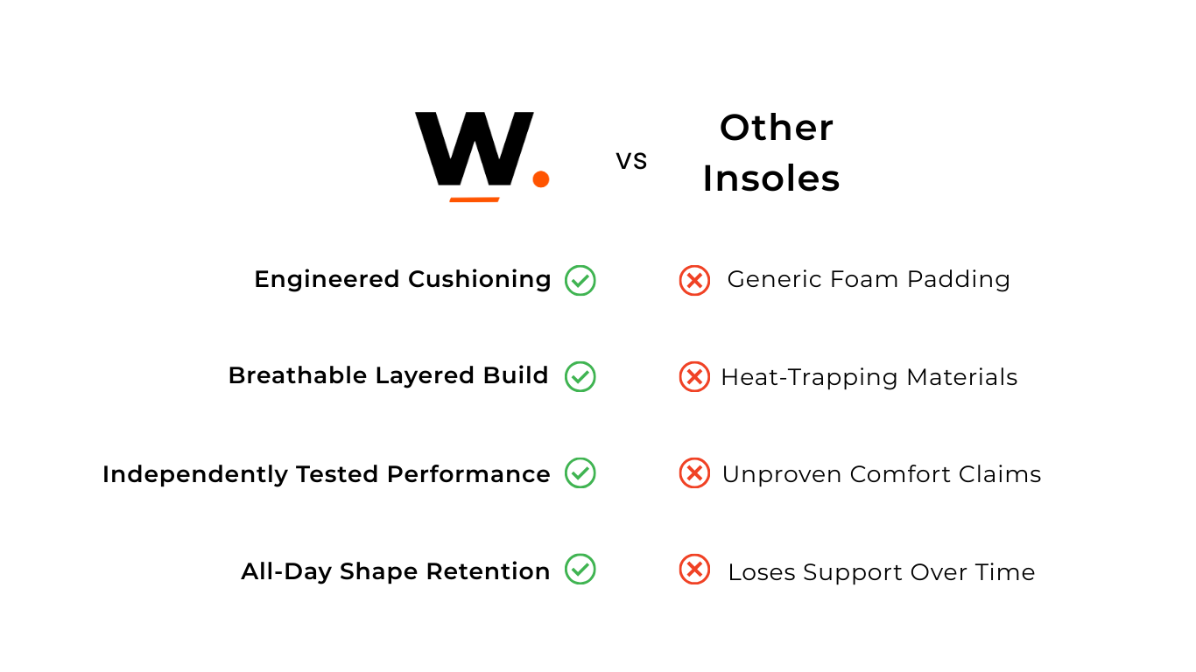1196x672 pixels.
Task: Click the "Heat-Trapping Materials" label
Action: 869,377
